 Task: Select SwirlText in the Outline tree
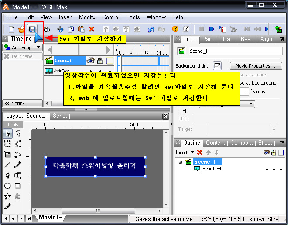coord(212,169)
